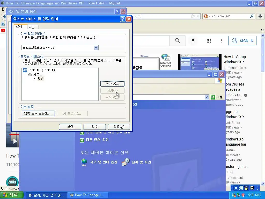Click the browser tab list grid icon

(x=262, y=30)
